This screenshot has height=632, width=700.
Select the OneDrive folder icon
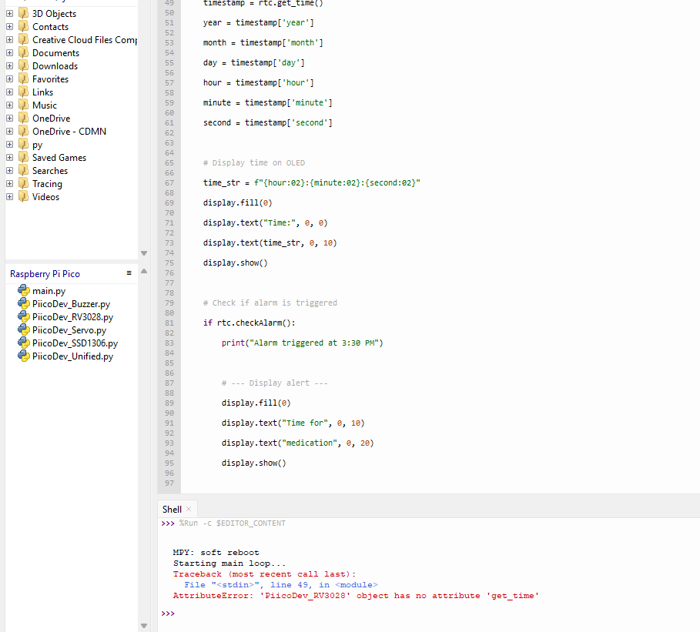[x=24, y=118]
